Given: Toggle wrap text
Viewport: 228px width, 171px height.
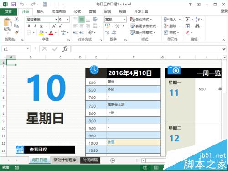Looking at the screenshot, I should [95, 20].
